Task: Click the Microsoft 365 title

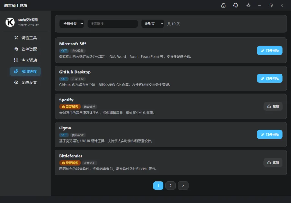Action: [73, 44]
